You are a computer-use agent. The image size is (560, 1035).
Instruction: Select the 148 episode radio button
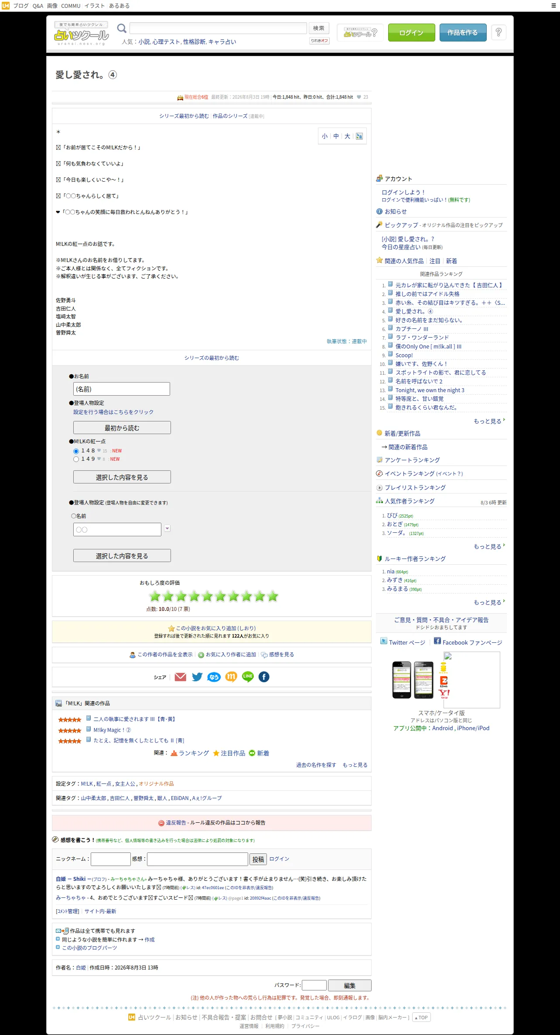click(x=76, y=451)
